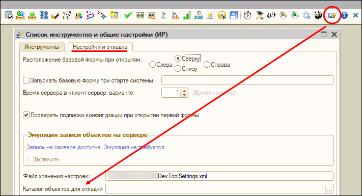Click the blue floppy disks icon
The width and height of the screenshot is (362, 196).
[x=234, y=15]
